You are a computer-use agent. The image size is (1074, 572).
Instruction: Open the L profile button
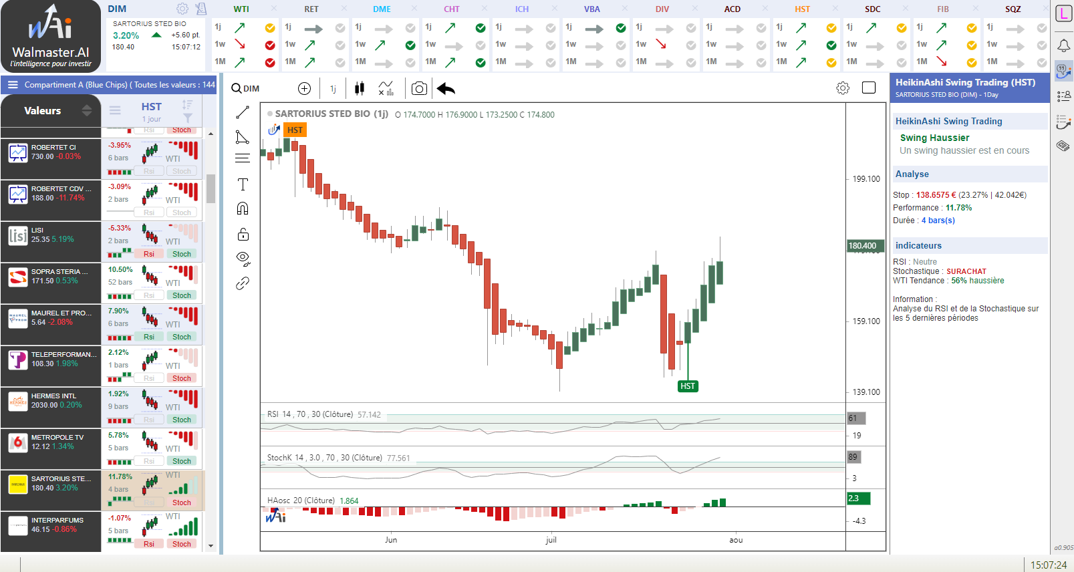[1063, 13]
